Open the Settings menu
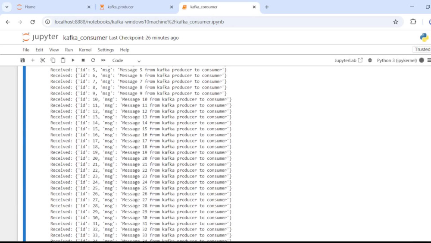This screenshot has height=243, width=431. (106, 50)
